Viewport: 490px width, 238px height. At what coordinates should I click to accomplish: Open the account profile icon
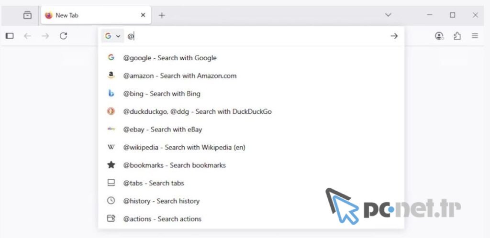point(439,36)
